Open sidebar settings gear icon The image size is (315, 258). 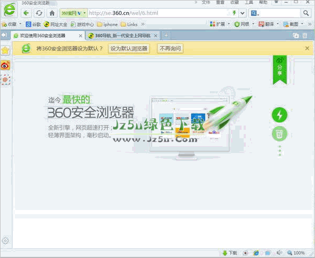point(5,241)
